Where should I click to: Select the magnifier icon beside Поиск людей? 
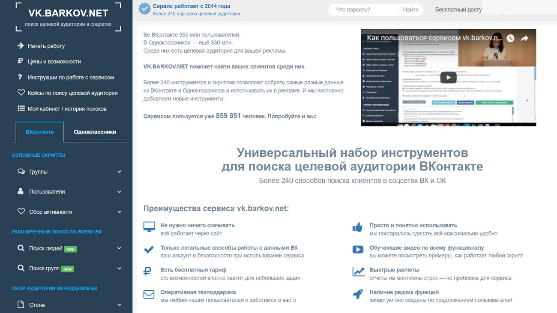point(21,248)
